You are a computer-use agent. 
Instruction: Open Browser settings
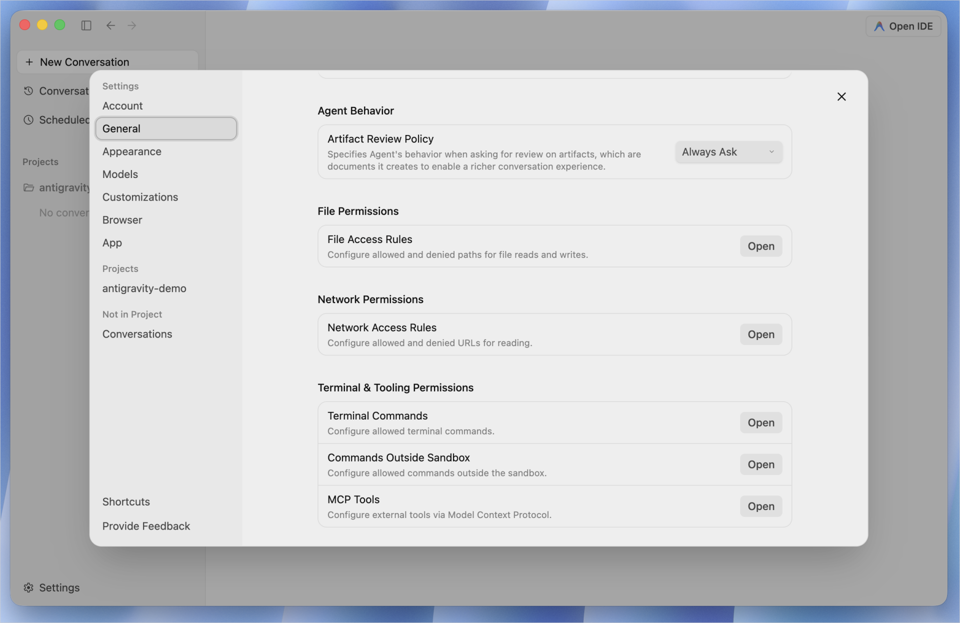[x=166, y=220]
